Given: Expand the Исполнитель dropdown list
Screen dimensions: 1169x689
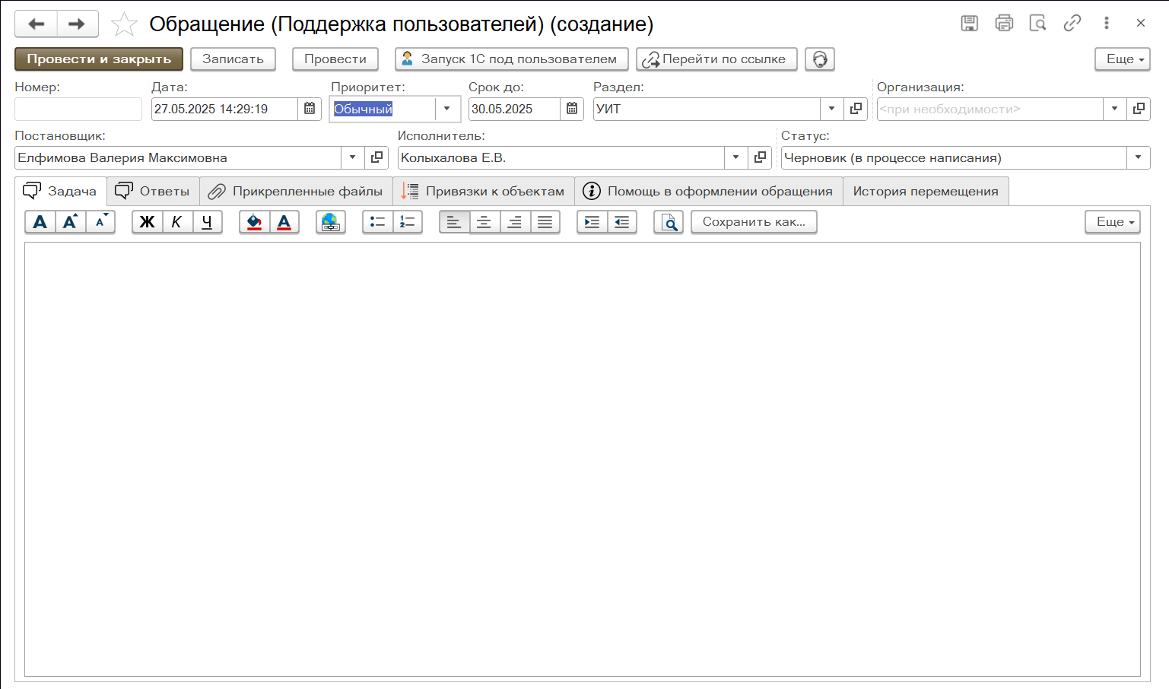Looking at the screenshot, I should click(735, 157).
